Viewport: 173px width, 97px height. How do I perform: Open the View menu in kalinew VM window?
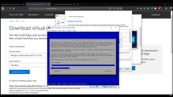tap(59, 30)
